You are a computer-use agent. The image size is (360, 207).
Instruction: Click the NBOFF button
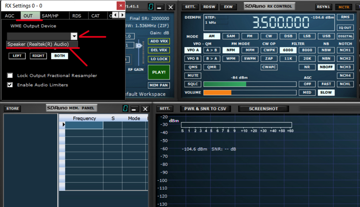click(x=326, y=67)
